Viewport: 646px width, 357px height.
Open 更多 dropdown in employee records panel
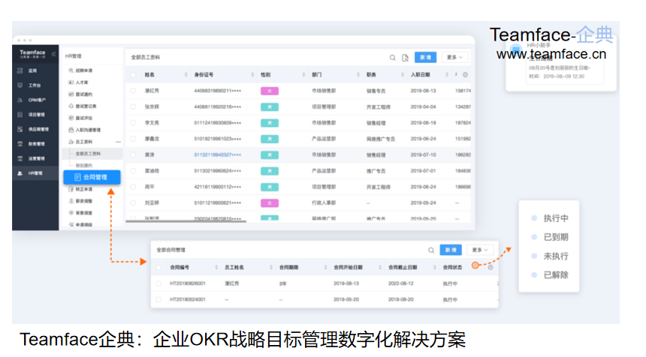tap(455, 57)
